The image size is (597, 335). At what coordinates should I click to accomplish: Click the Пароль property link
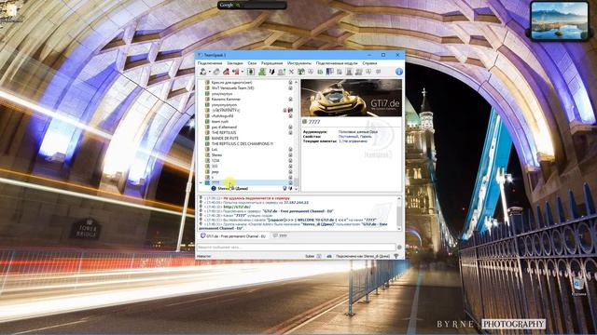[366, 137]
